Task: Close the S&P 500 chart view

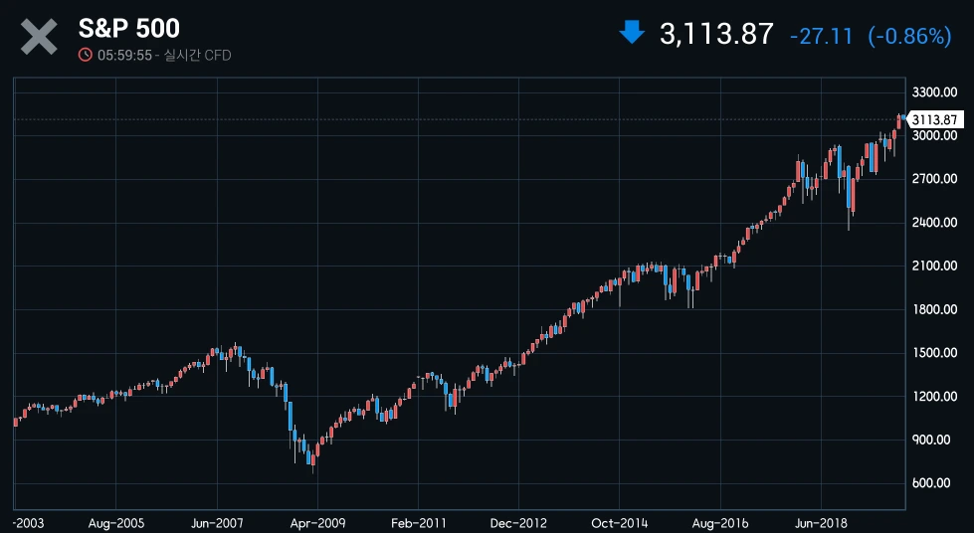Action: [39, 37]
